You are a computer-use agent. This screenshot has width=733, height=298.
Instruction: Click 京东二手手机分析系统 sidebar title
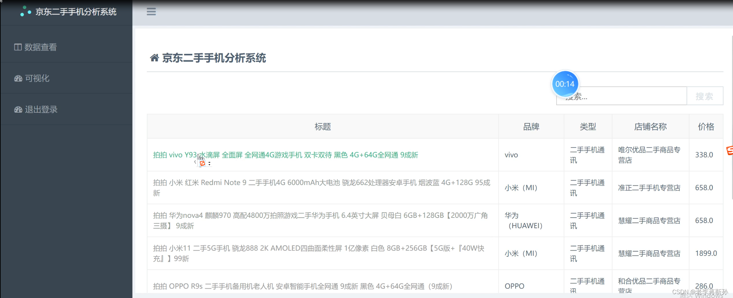[76, 12]
